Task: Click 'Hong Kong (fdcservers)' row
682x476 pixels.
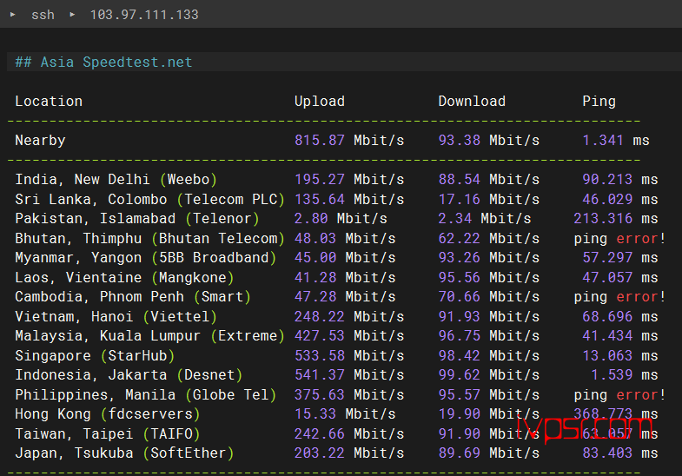Action: pos(108,414)
